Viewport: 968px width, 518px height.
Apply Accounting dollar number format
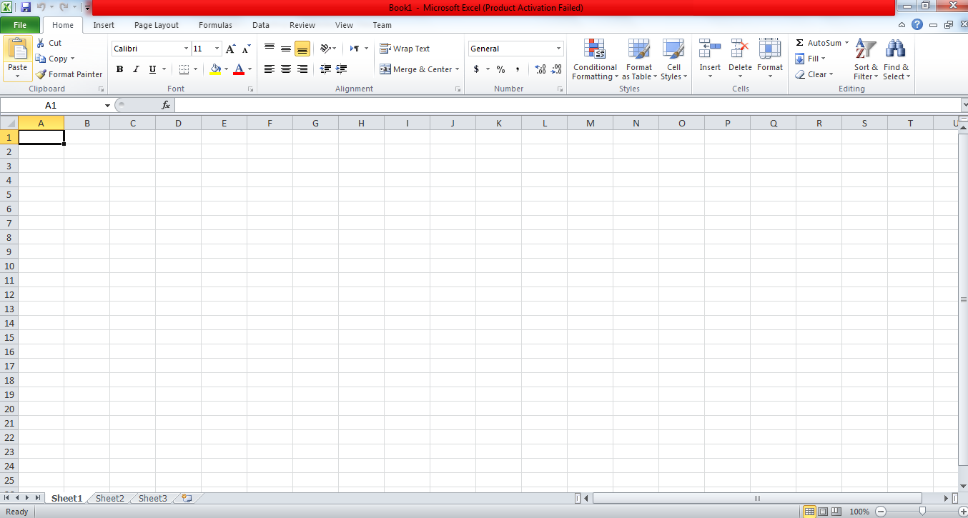pos(477,69)
